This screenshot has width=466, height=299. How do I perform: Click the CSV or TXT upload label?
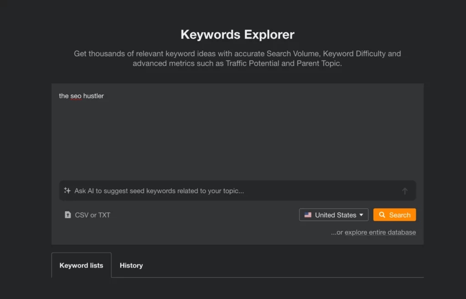92,215
